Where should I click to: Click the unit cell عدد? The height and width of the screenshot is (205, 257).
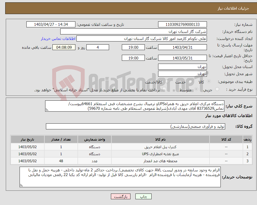pos(94,161)
